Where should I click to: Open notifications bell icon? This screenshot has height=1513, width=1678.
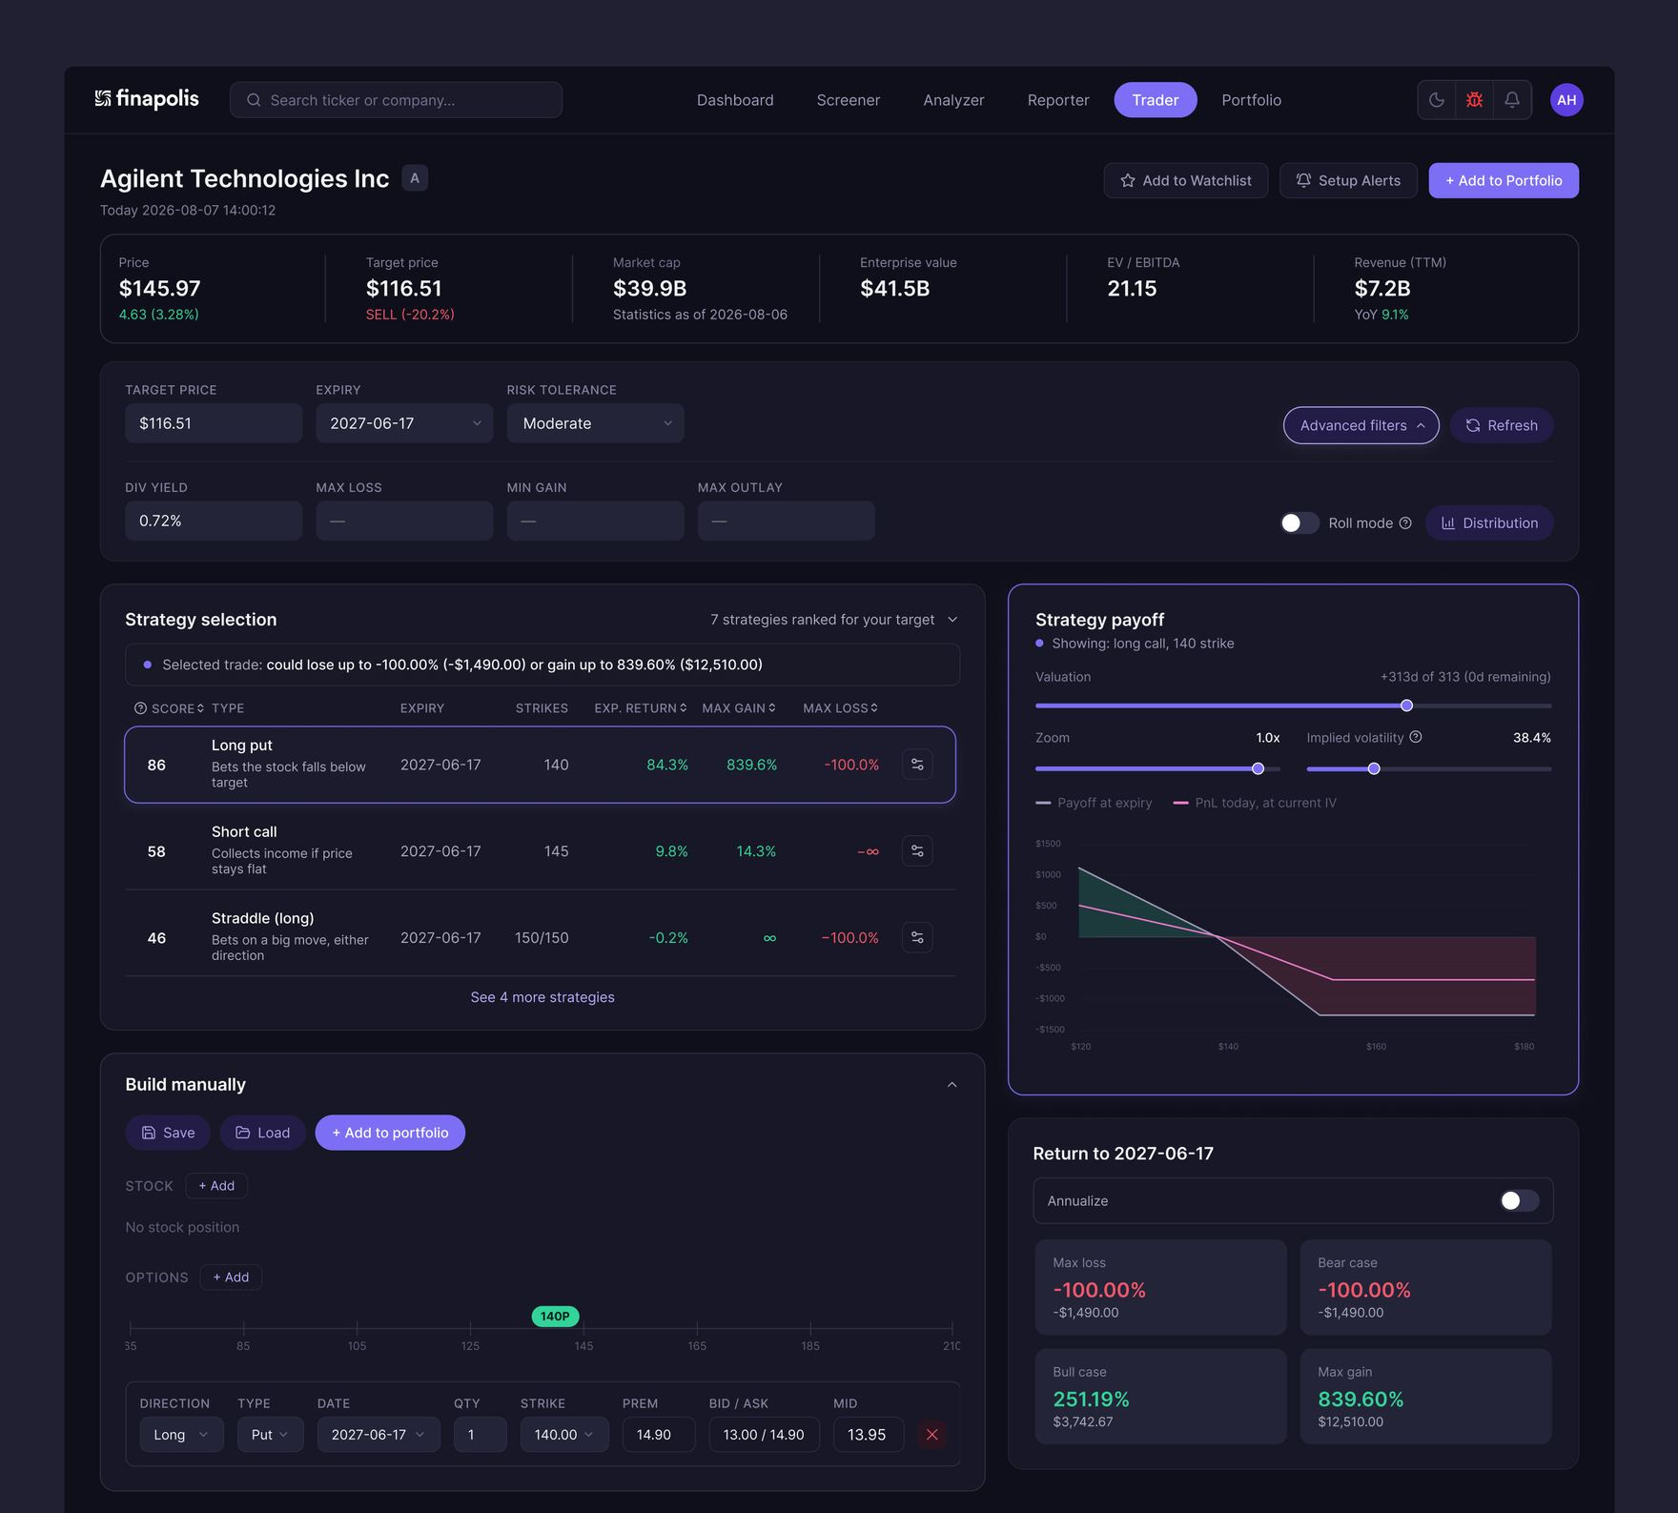coord(1512,100)
